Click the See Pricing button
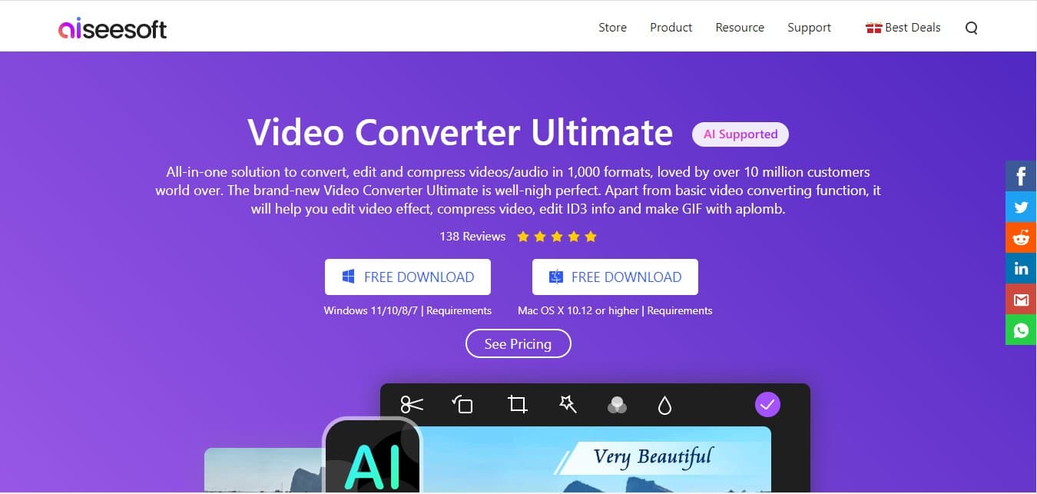The width and height of the screenshot is (1037, 494). click(518, 343)
